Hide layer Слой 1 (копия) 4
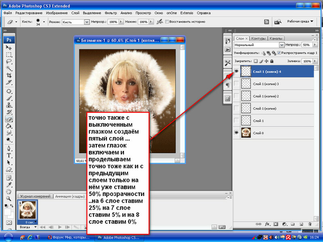Viewport: 323px width, 242px height. click(x=237, y=71)
